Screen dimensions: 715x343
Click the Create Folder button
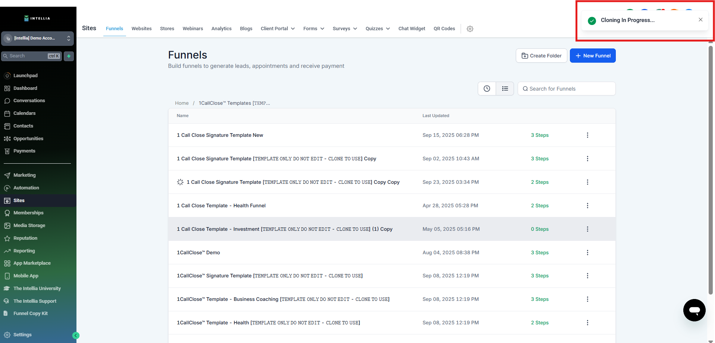click(541, 56)
